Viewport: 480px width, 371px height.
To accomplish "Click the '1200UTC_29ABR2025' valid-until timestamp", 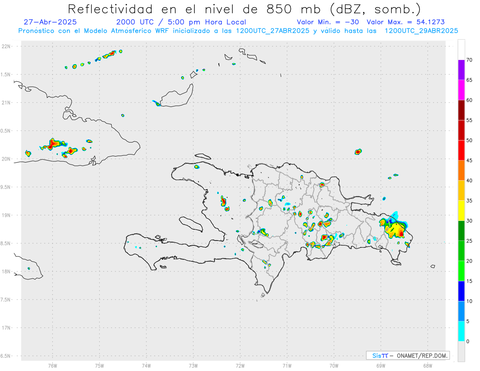I will [421, 31].
